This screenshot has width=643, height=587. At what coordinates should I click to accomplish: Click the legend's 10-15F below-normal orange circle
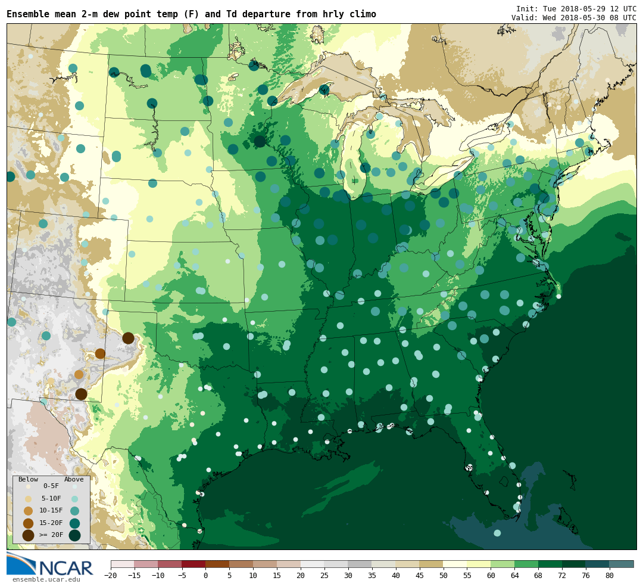click(29, 511)
